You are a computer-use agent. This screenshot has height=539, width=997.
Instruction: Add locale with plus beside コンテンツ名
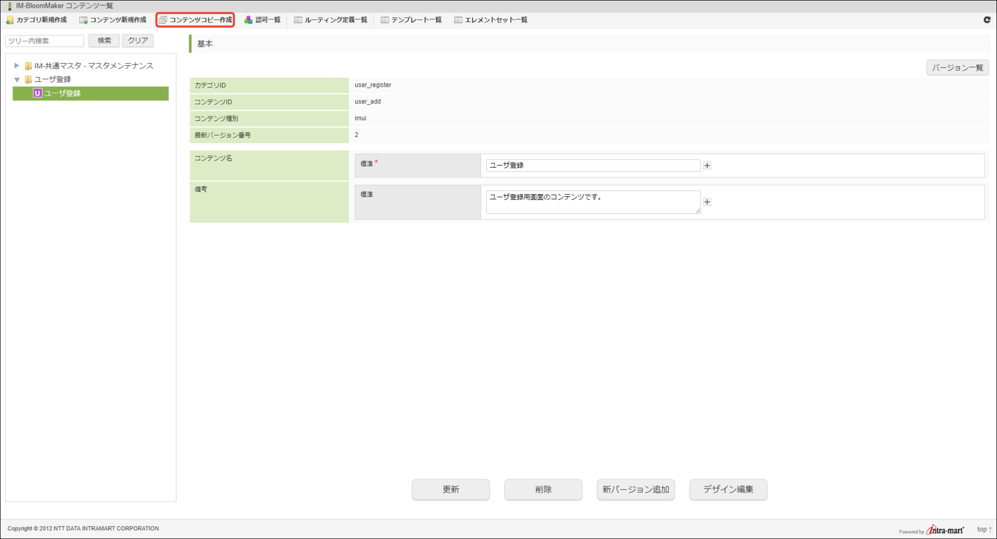(707, 165)
